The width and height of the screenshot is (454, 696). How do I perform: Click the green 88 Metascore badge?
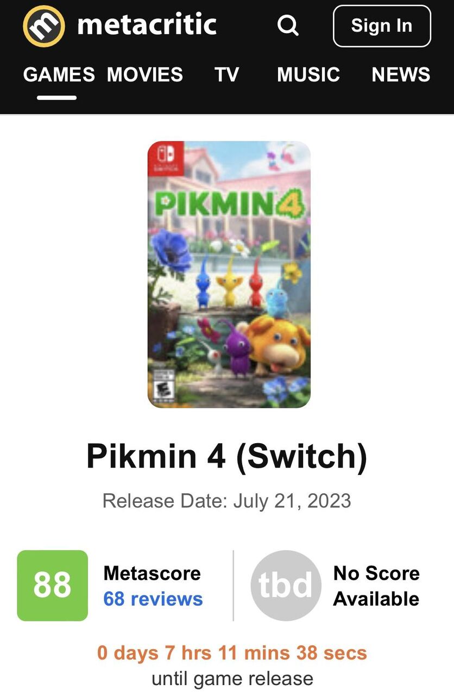52,586
